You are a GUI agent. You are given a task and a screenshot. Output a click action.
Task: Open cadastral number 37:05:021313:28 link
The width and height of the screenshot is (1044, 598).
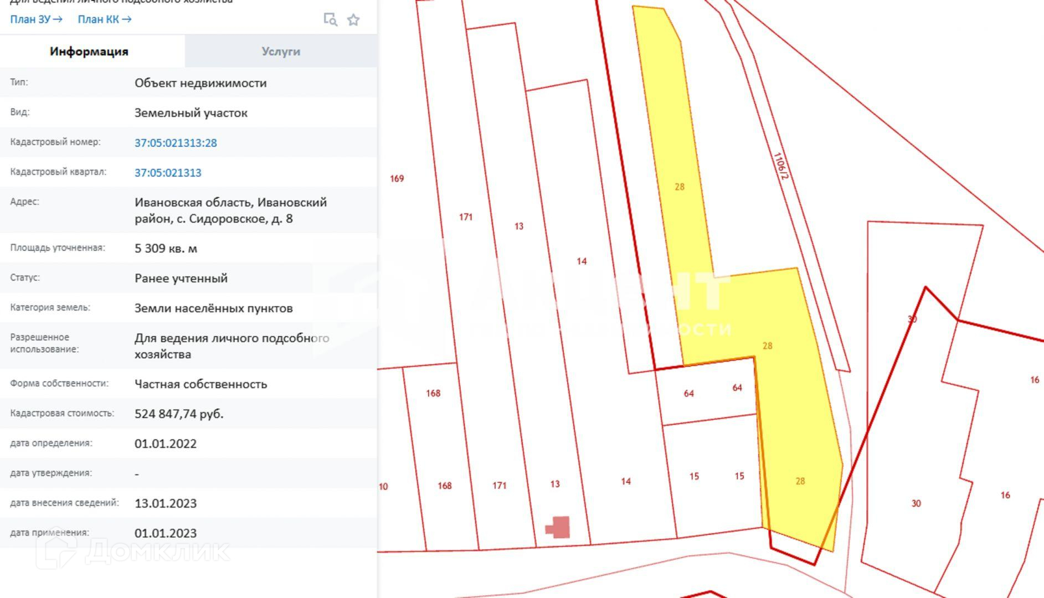(176, 143)
